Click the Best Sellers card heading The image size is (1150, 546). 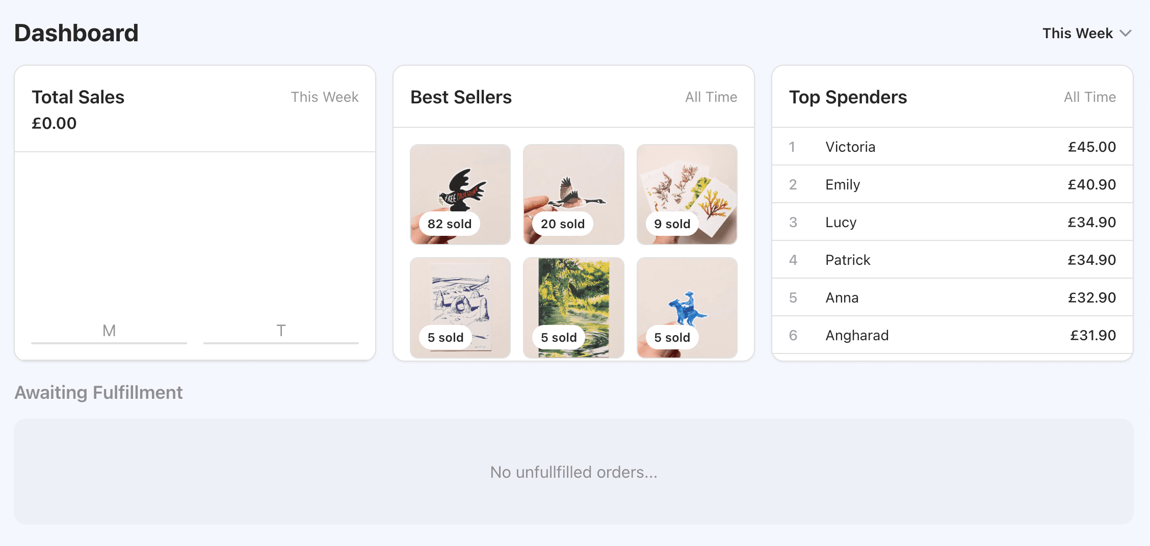461,97
